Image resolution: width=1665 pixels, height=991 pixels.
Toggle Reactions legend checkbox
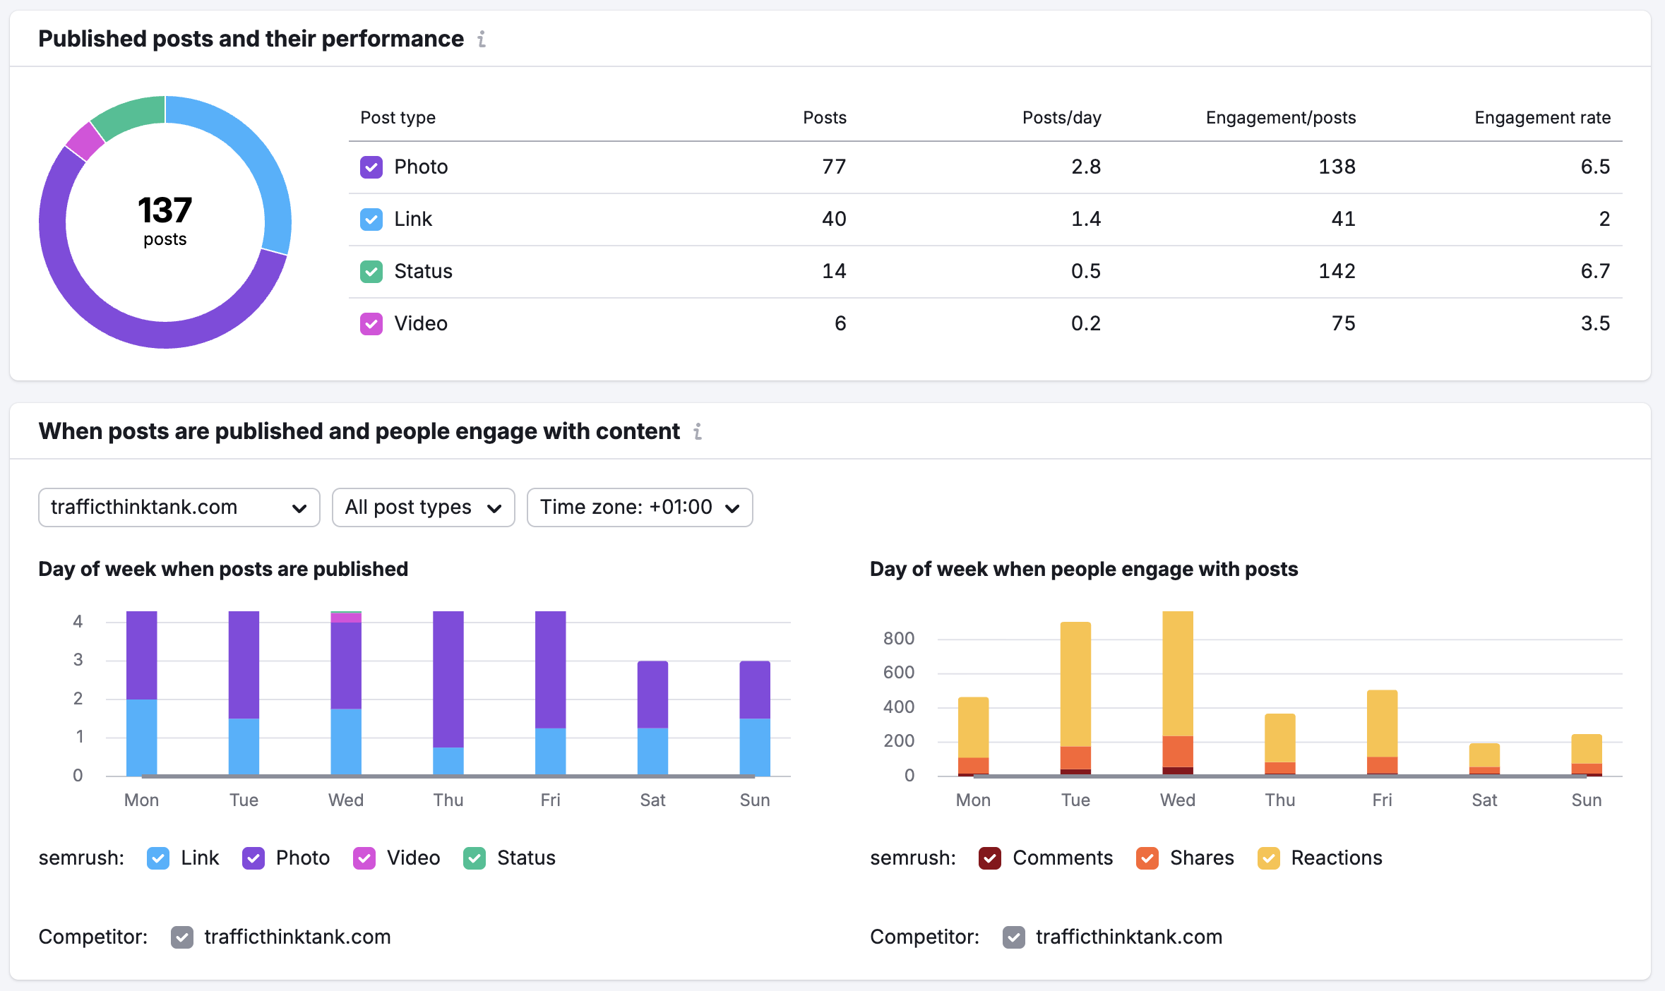pos(1269,858)
